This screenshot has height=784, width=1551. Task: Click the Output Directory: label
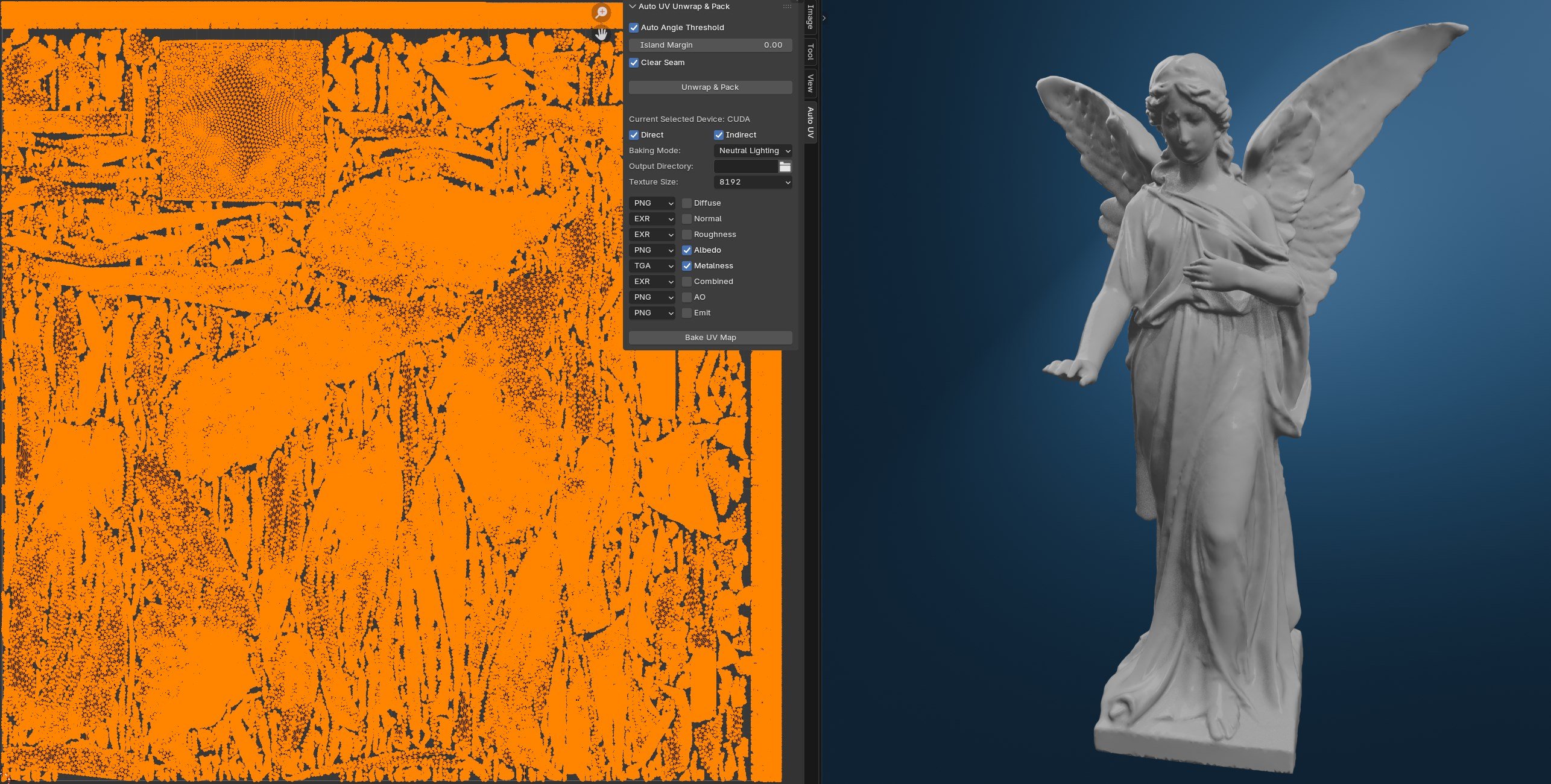661,166
